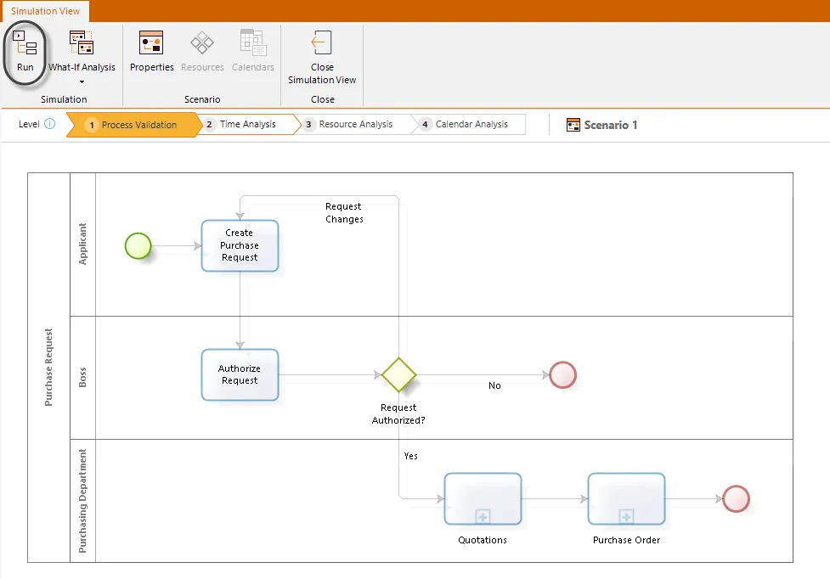Select the Purchasing Department lane header

[x=82, y=501]
